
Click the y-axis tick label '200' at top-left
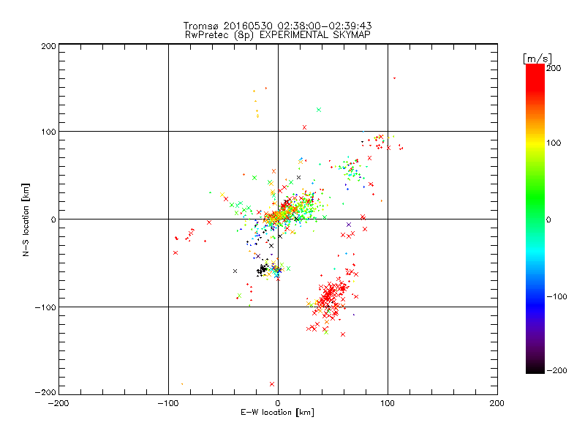(x=48, y=46)
